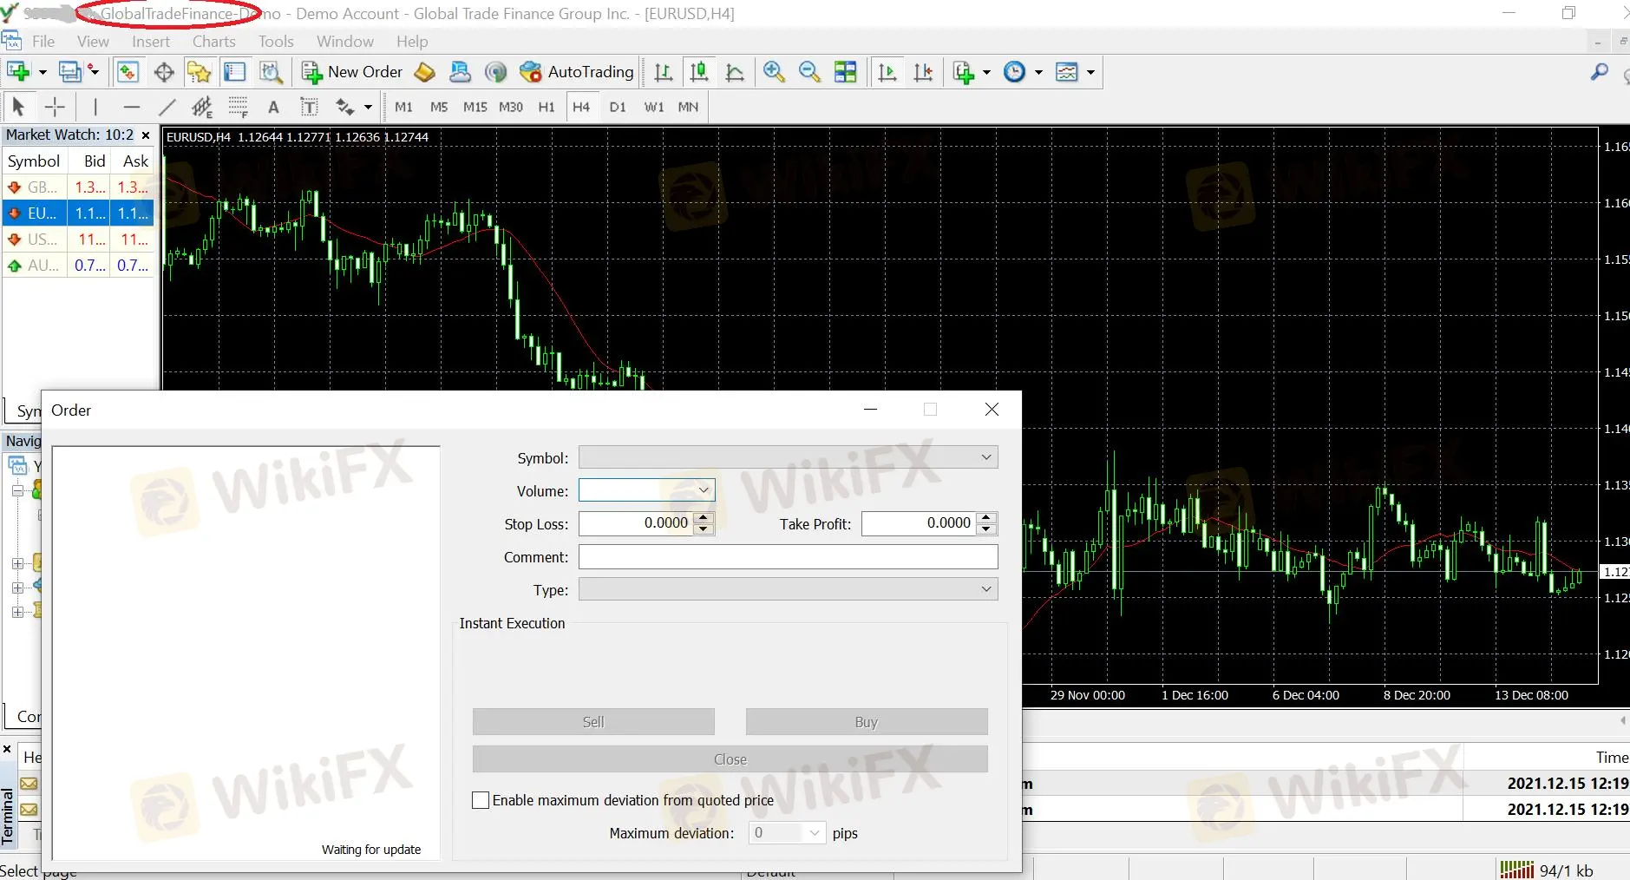This screenshot has height=880, width=1630.
Task: Toggle AutoTrading on the toolbar
Action: coord(577,72)
